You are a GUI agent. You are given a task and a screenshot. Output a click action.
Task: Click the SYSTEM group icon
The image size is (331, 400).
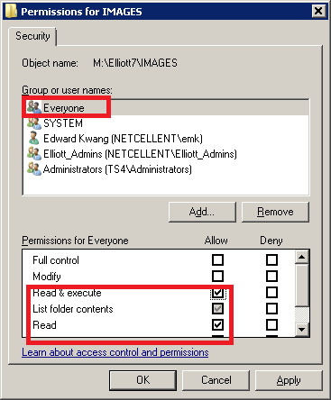coord(33,123)
